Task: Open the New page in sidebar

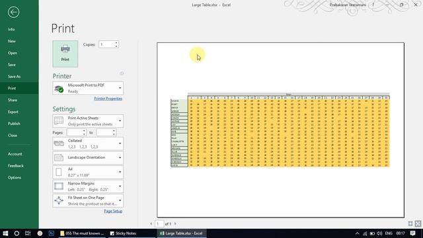Action: 12,41
